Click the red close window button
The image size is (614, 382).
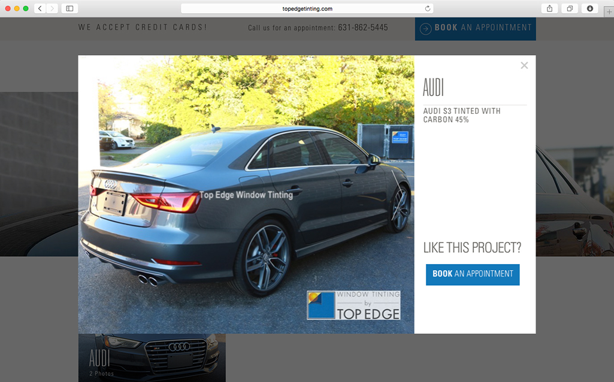click(8, 8)
